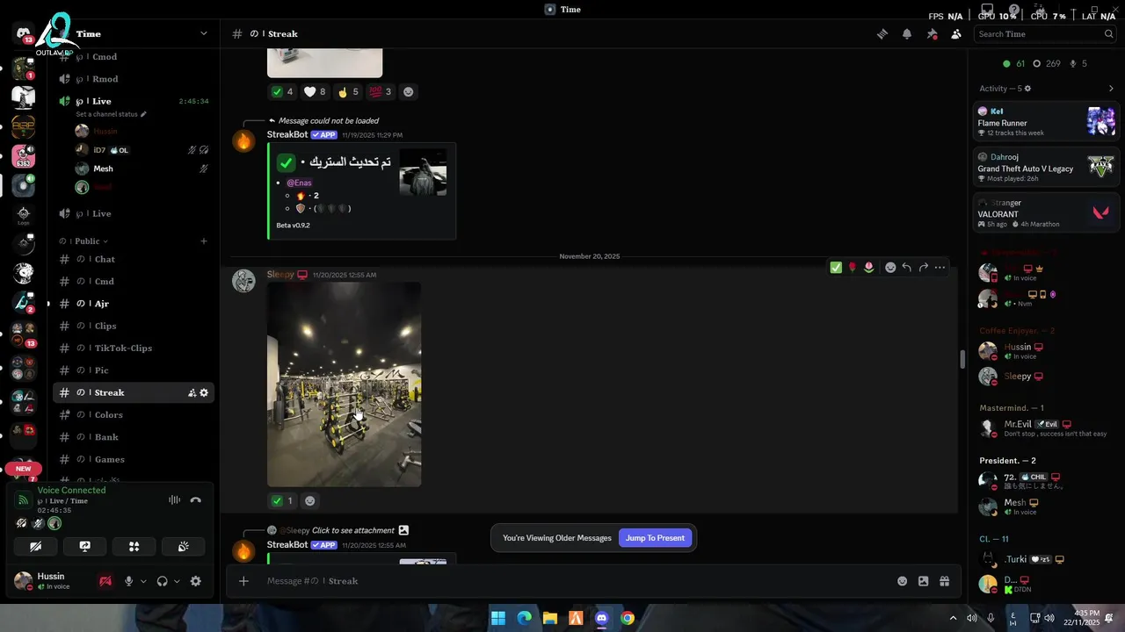Open Activity settings gear in member list

(x=1027, y=89)
